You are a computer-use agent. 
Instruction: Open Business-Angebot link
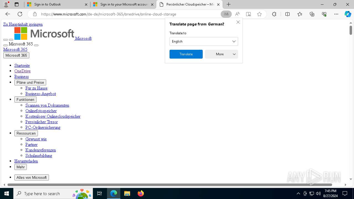tap(41, 94)
